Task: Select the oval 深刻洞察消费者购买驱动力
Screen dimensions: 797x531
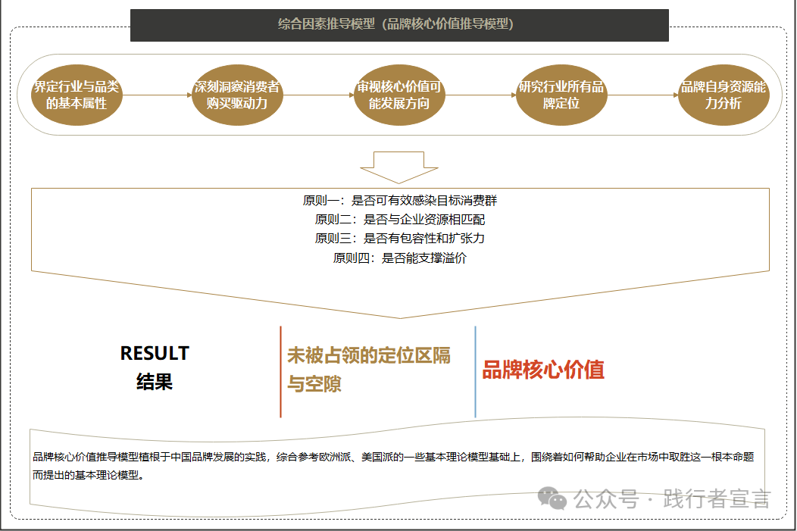Action: point(237,95)
